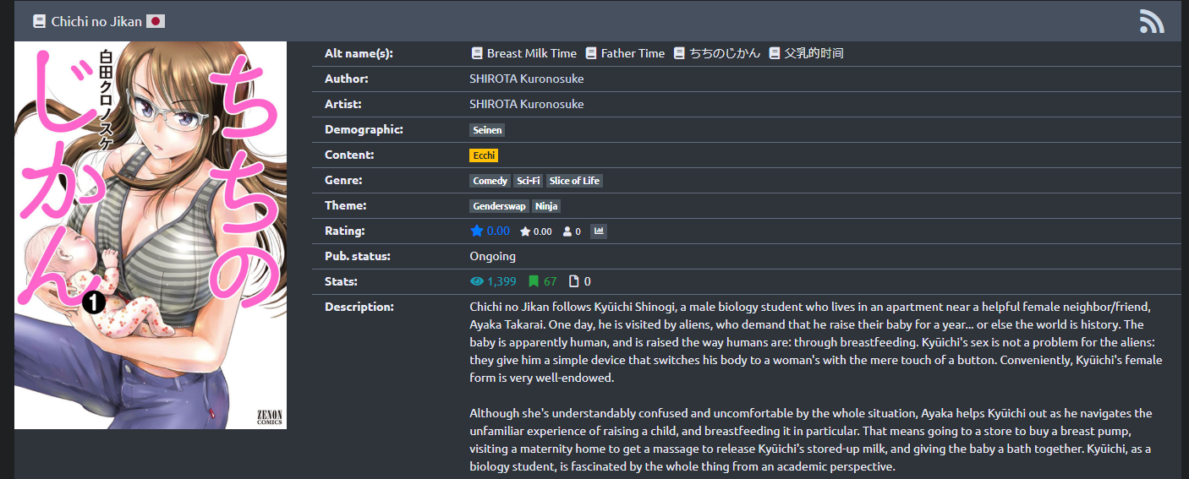
Task: Click the 67 follows count
Action: [x=551, y=281]
